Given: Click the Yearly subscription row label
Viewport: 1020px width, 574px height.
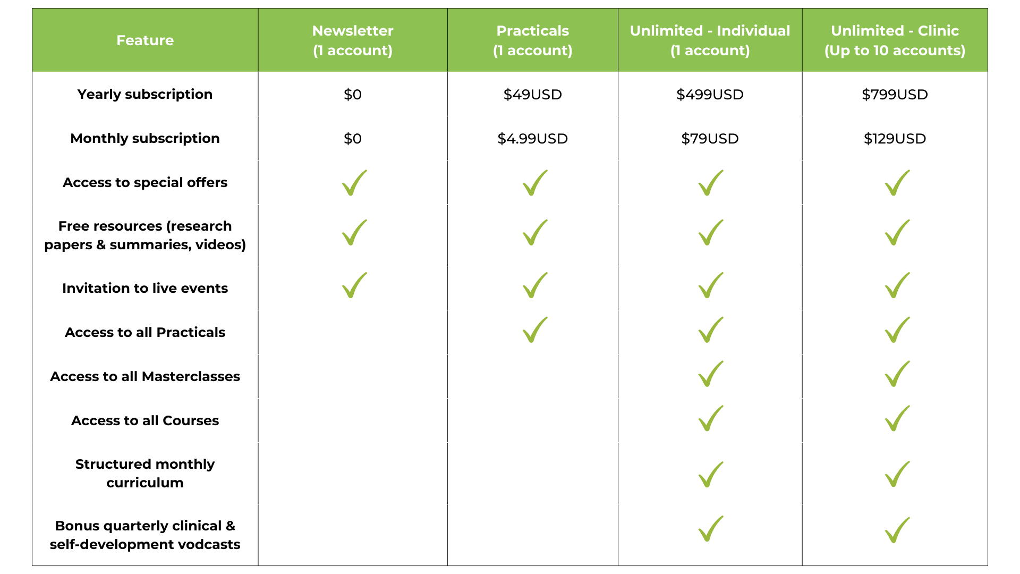Looking at the screenshot, I should click(x=145, y=95).
